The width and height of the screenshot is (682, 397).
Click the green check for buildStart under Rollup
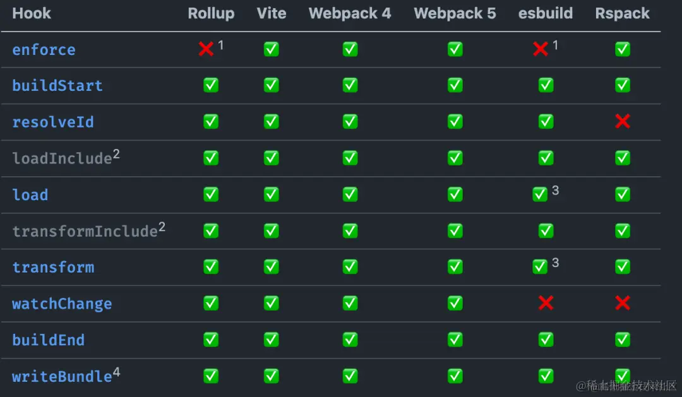211,85
